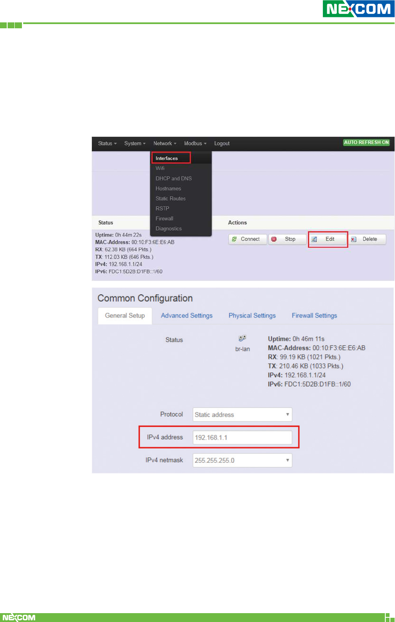This screenshot has height=622, width=395.
Task: Switch to the General Setup tab
Action: point(125,316)
